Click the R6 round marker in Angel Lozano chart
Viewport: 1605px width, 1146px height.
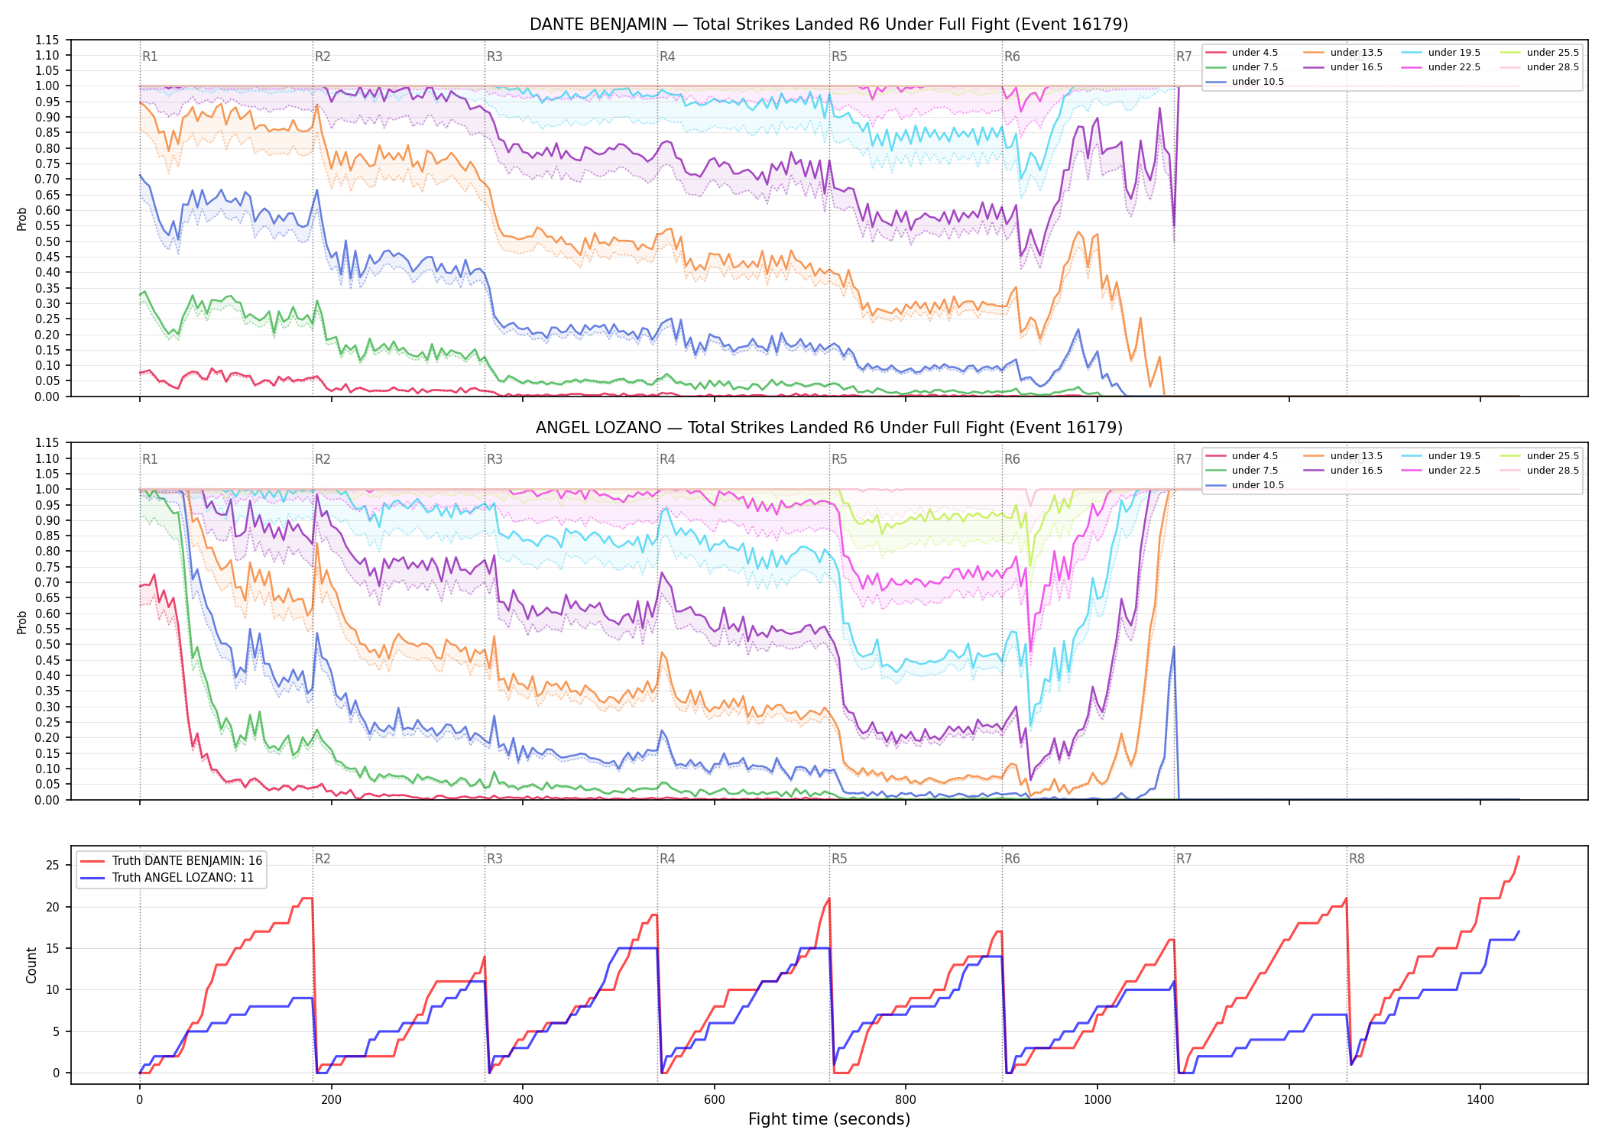pyautogui.click(x=1012, y=459)
